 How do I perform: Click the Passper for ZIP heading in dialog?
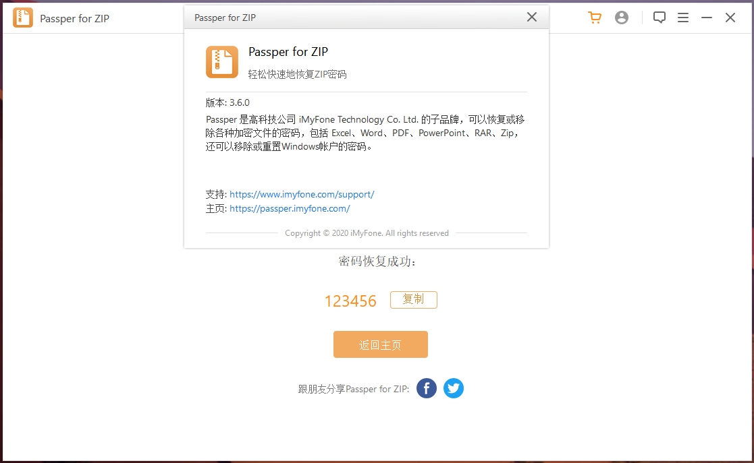pyautogui.click(x=288, y=52)
